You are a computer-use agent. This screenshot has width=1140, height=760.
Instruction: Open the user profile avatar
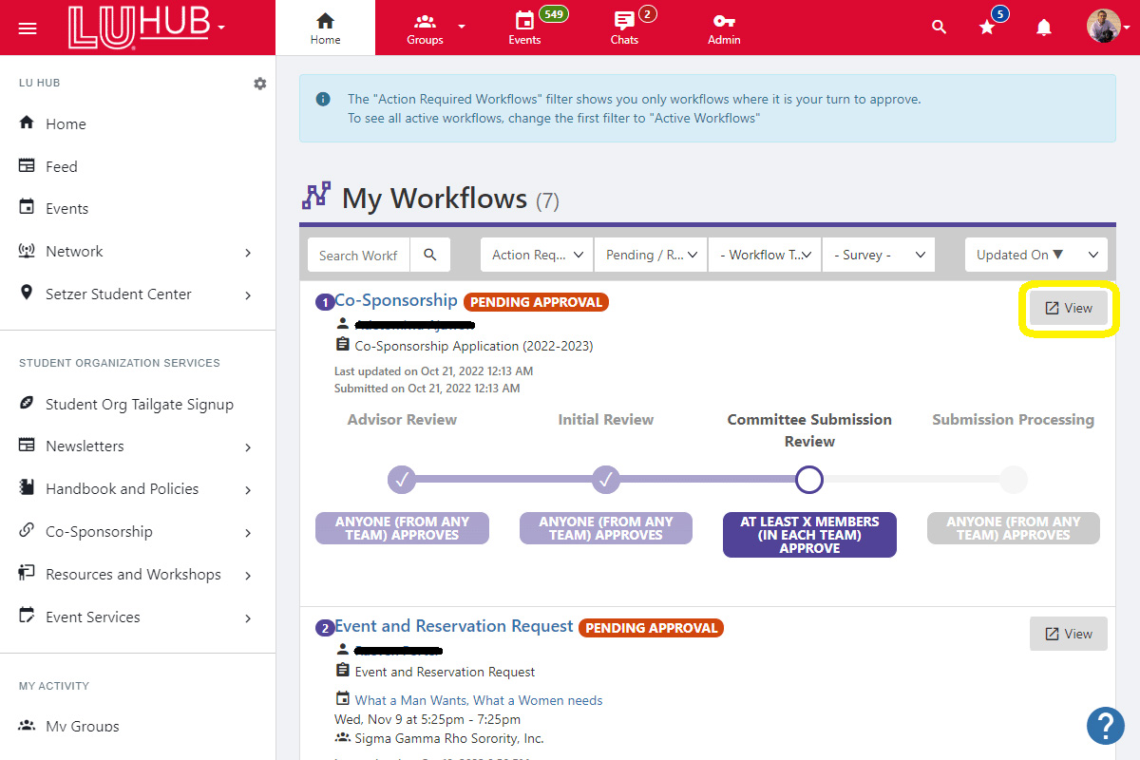(x=1103, y=27)
